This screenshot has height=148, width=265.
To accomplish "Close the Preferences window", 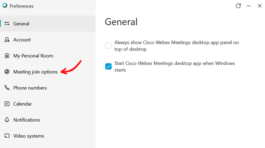I will (259, 6).
